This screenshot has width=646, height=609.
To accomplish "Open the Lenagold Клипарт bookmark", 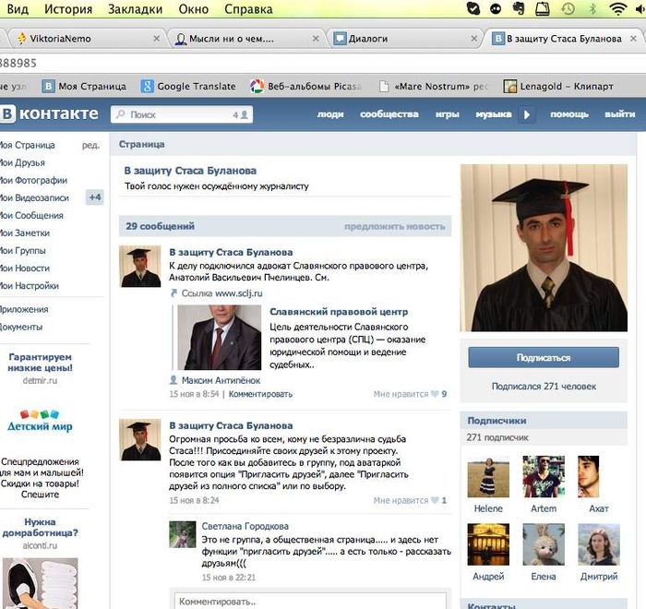I will point(559,86).
